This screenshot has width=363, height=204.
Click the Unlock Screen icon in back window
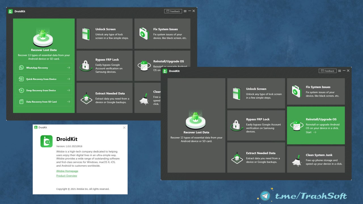click(86, 34)
